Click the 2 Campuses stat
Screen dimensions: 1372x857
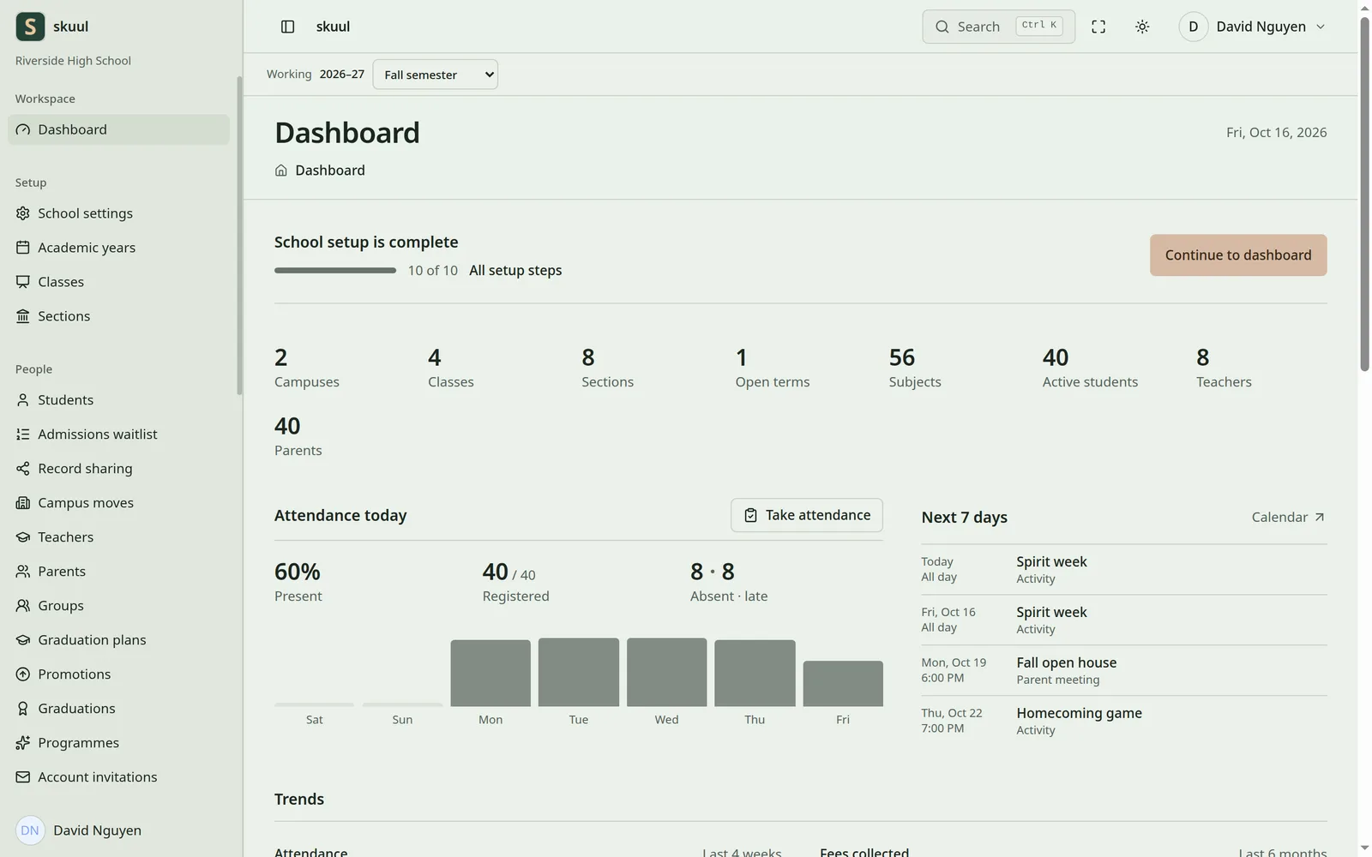point(307,367)
